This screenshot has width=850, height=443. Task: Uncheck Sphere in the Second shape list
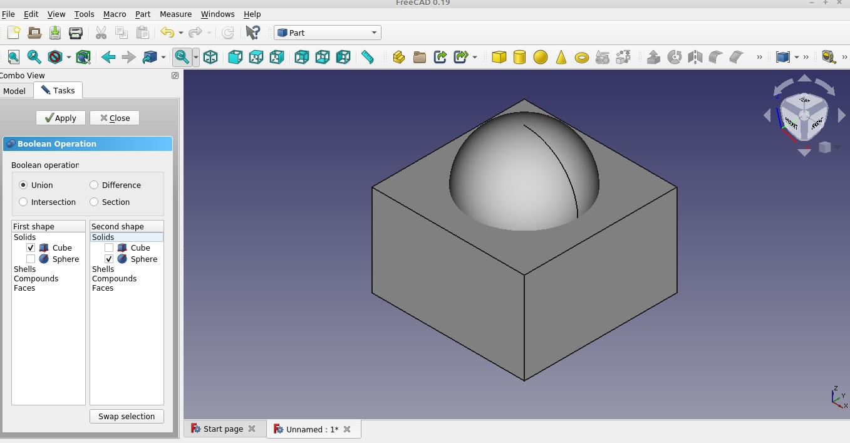[109, 259]
